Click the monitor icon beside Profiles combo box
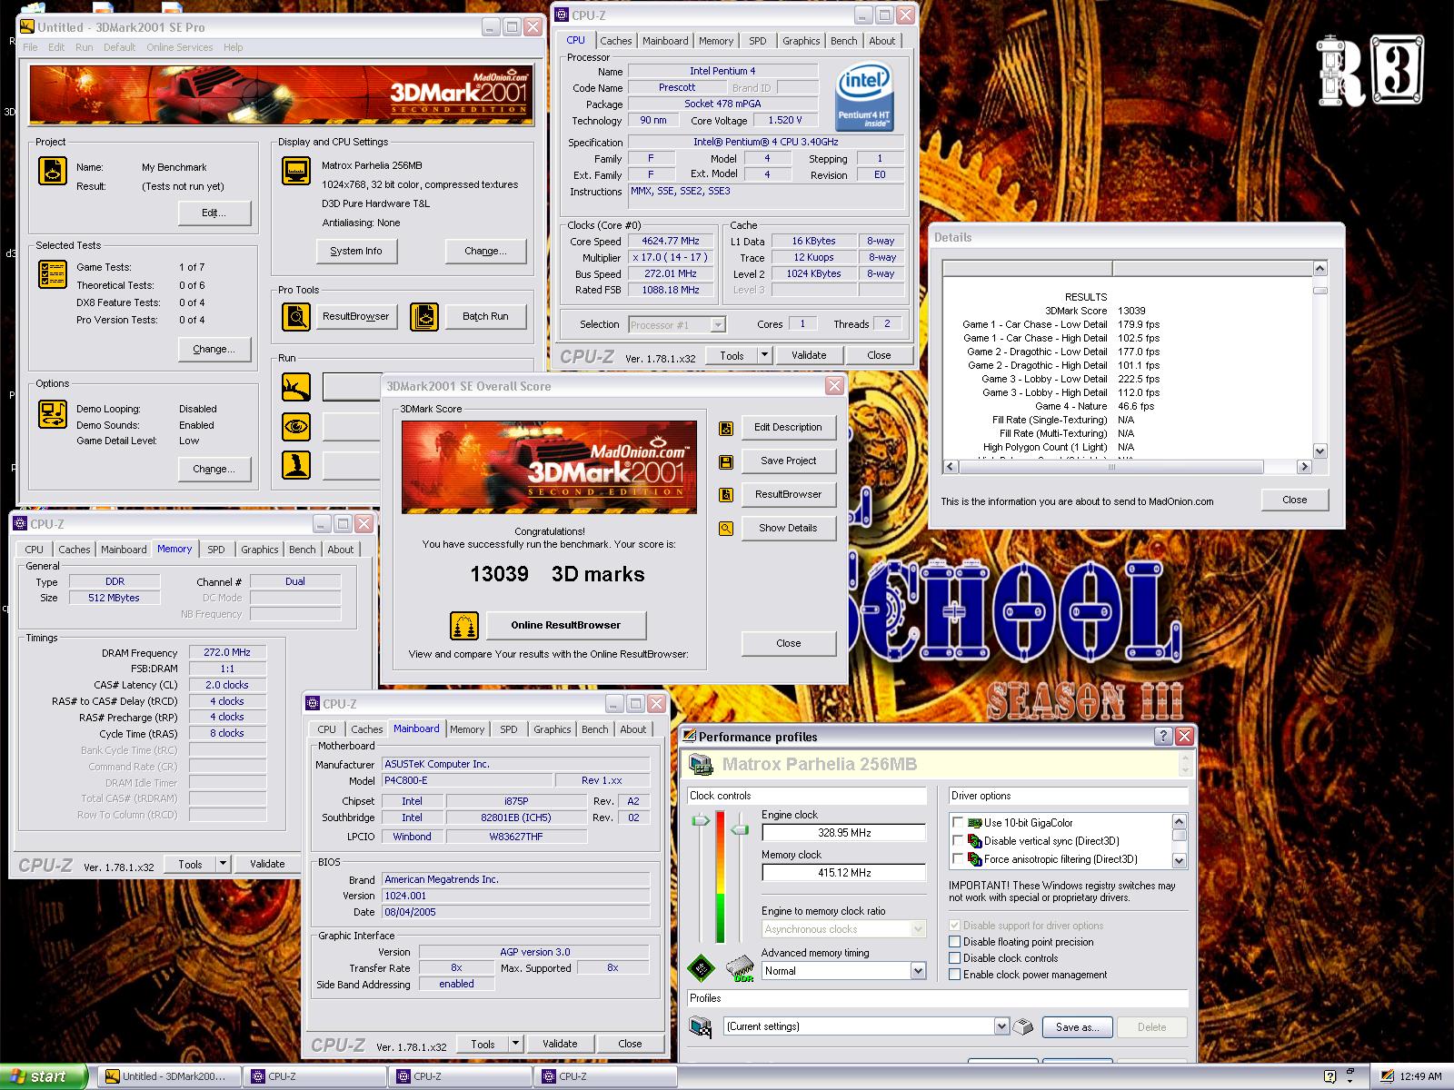The image size is (1454, 1090). coord(701,1027)
